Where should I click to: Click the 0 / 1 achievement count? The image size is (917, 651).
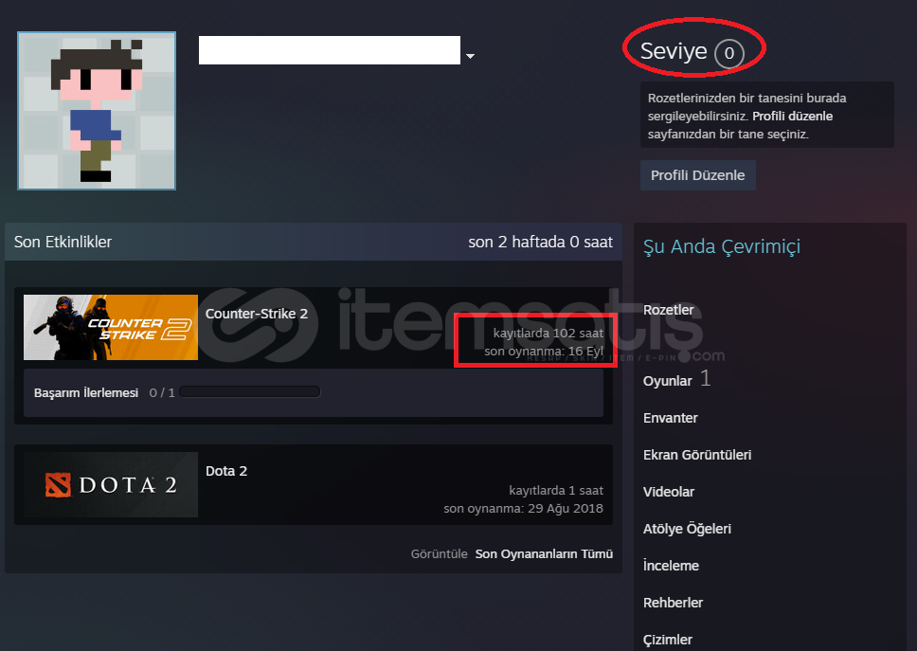pos(162,392)
